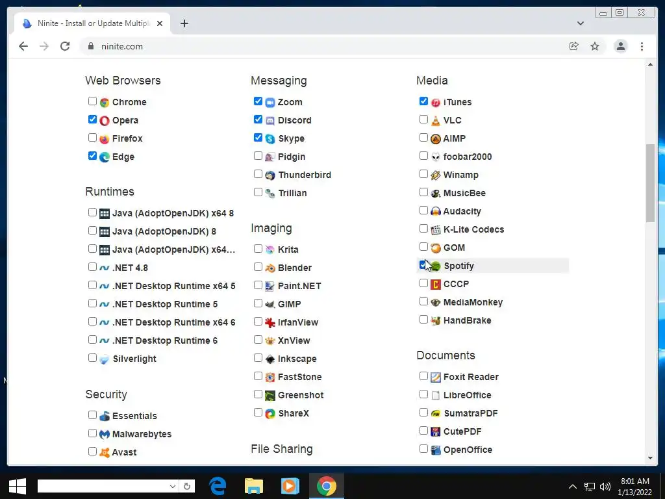This screenshot has height=499, width=665.
Task: Reload the page with the refresh icon
Action: pyautogui.click(x=65, y=46)
